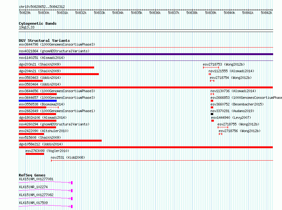This screenshot has height=210, width=282.
Task: Open esv1444940 Levy2007 variant
Action: click(x=231, y=118)
